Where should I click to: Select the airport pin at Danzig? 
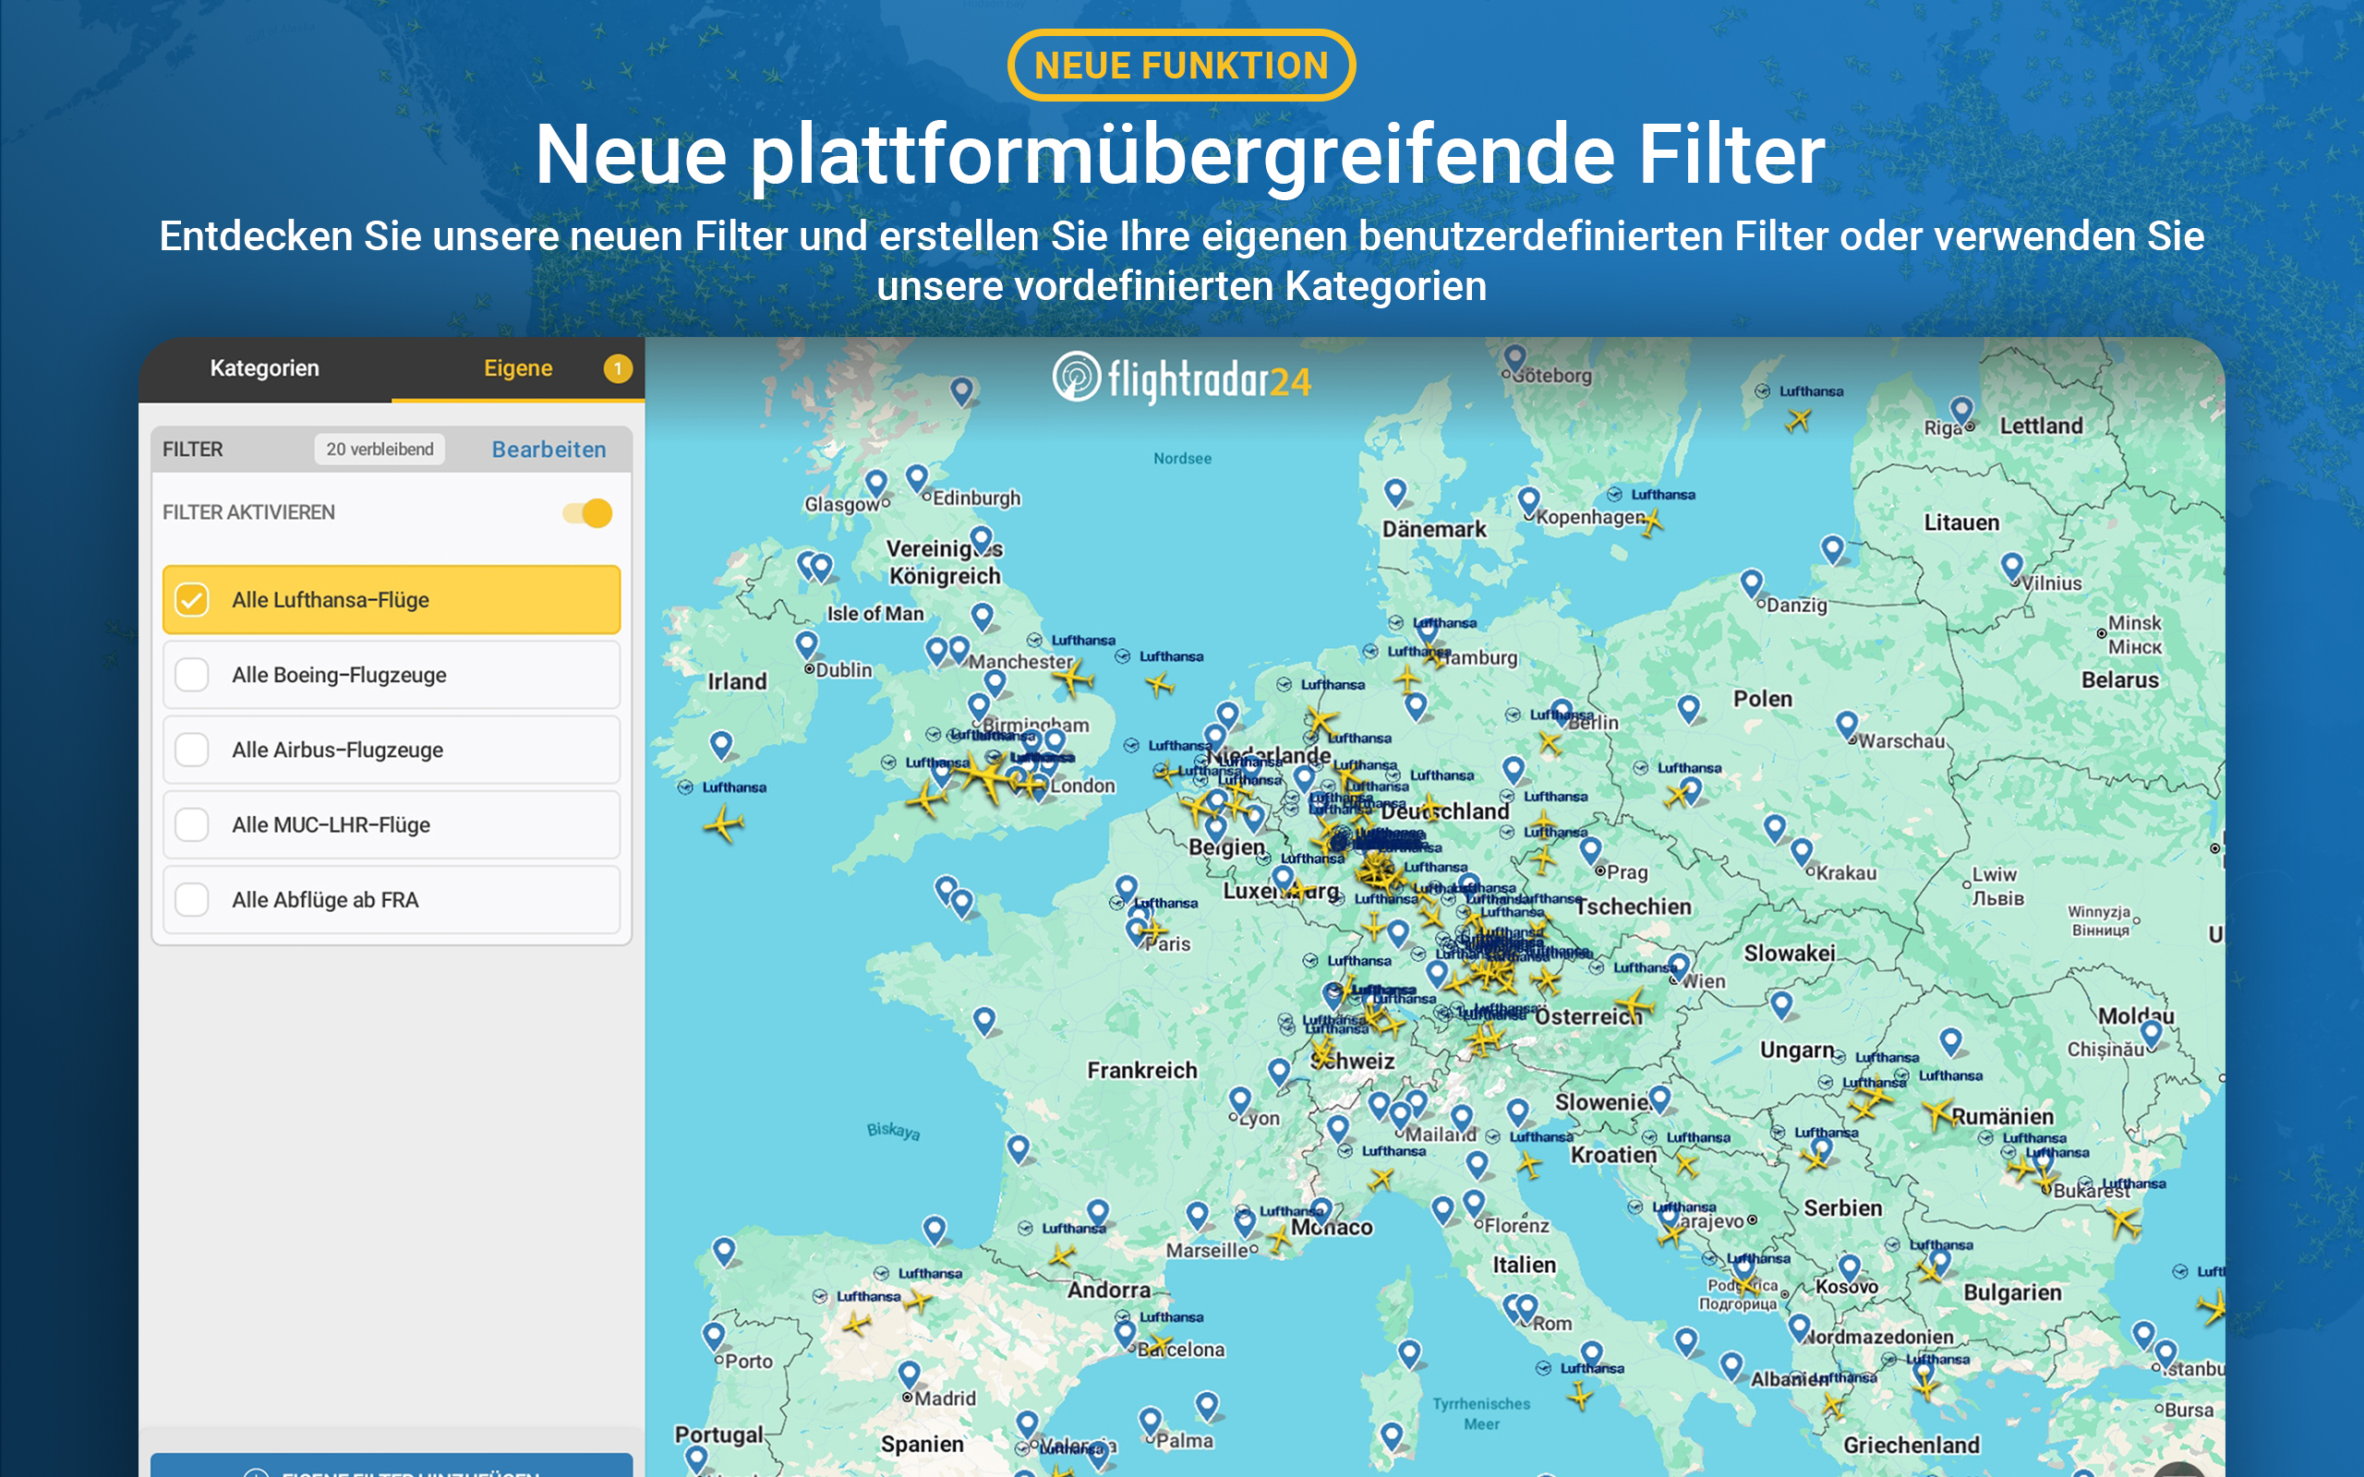pyautogui.click(x=1752, y=583)
